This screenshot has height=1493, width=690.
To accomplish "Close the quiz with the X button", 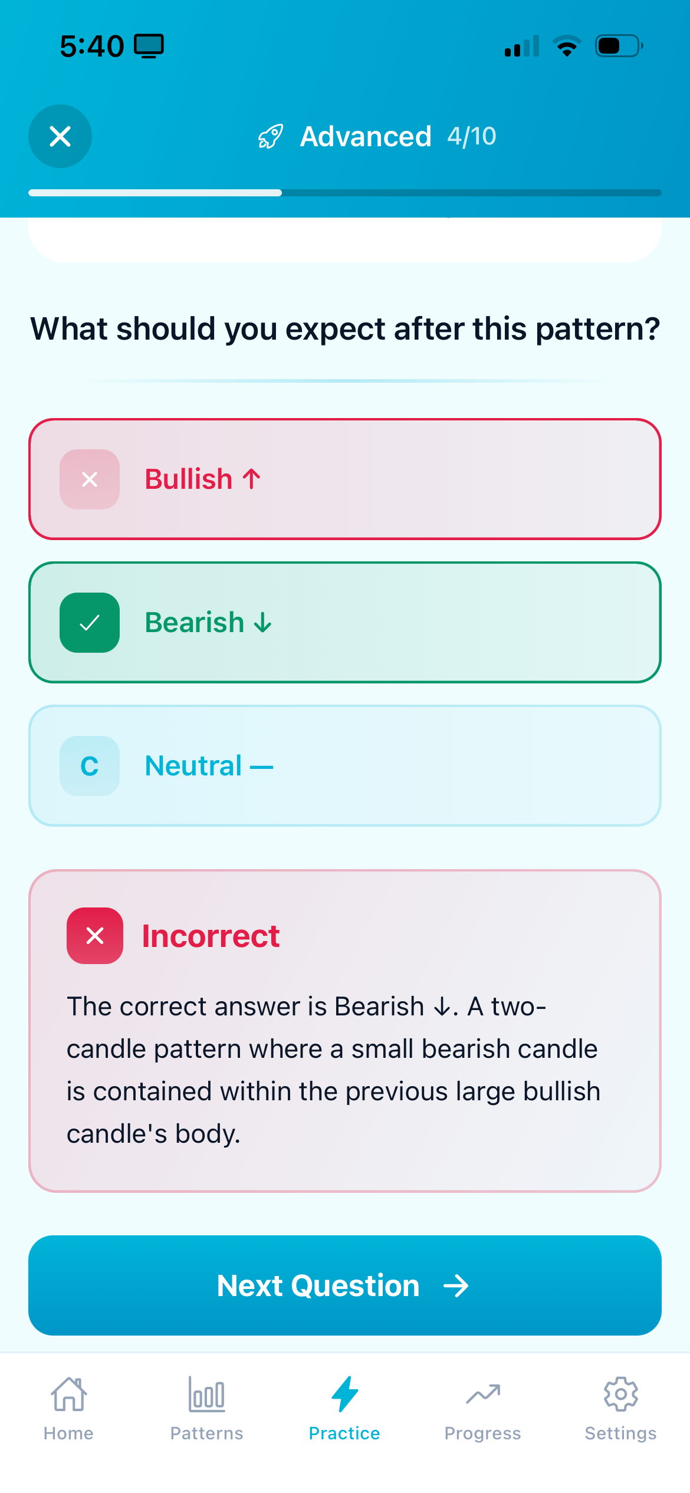I will 60,136.
